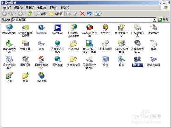The width and height of the screenshot is (171, 128).
Task: Open the QuickTime settings icon
Action: tap(41, 29)
